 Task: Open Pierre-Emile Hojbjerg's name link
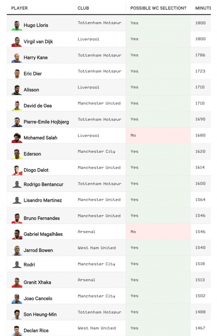(x=46, y=122)
